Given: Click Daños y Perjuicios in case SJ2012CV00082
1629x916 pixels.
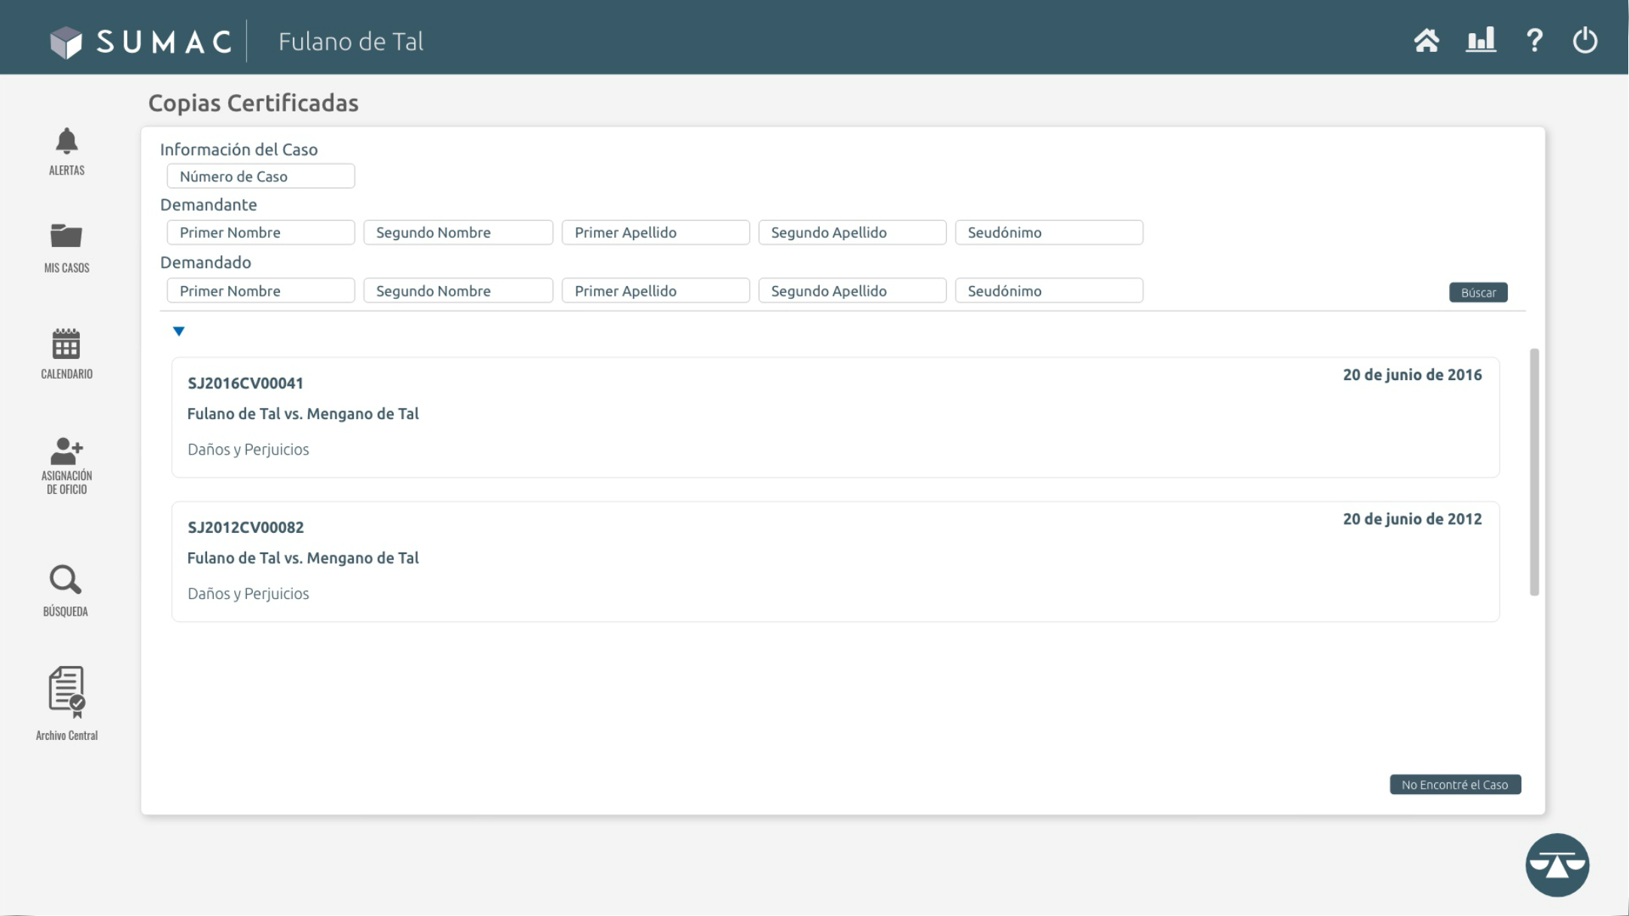Looking at the screenshot, I should 248,594.
